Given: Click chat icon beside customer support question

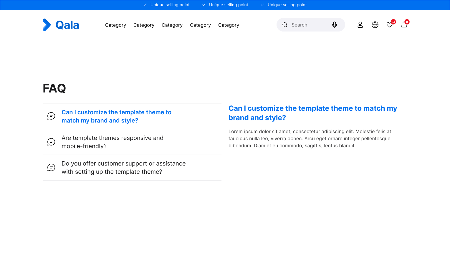Looking at the screenshot, I should tap(51, 168).
